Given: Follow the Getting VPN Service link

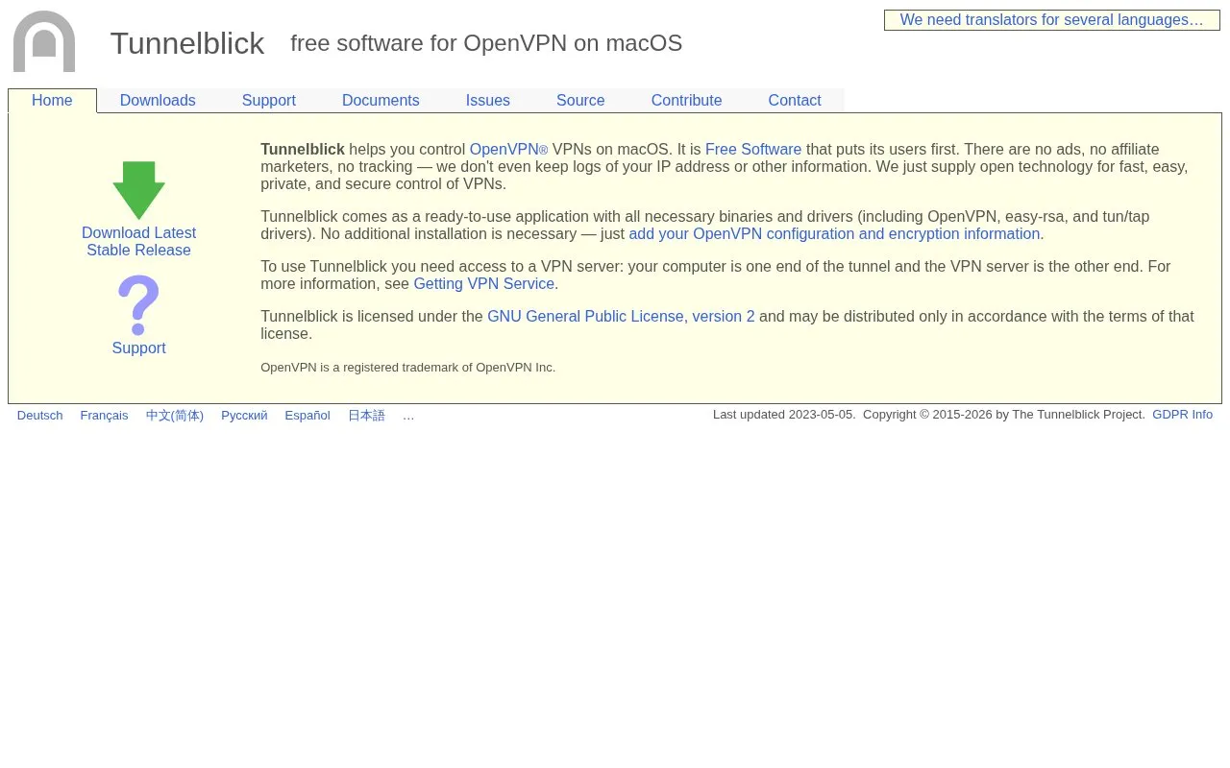Looking at the screenshot, I should [483, 284].
